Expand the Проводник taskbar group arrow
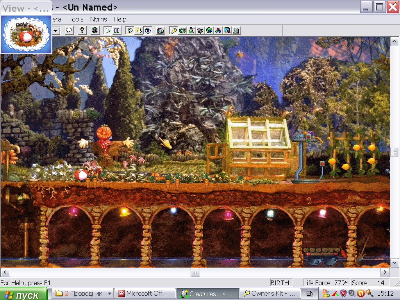This screenshot has width=400, height=300. (109, 294)
